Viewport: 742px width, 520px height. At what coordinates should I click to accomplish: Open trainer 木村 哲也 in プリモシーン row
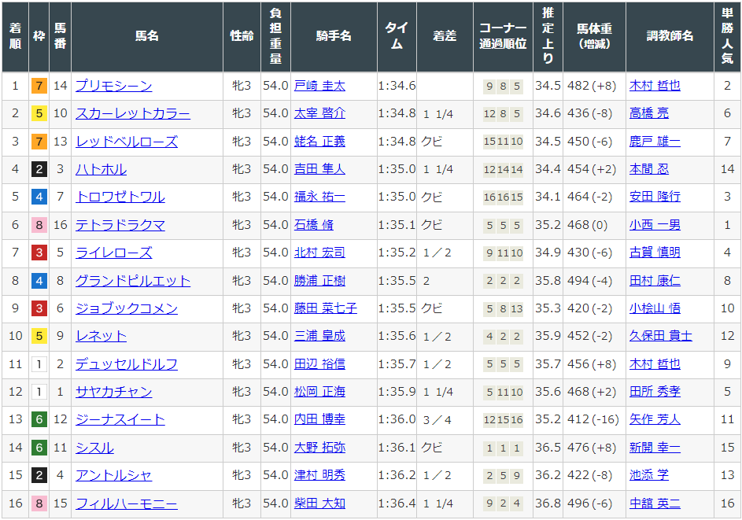click(655, 86)
